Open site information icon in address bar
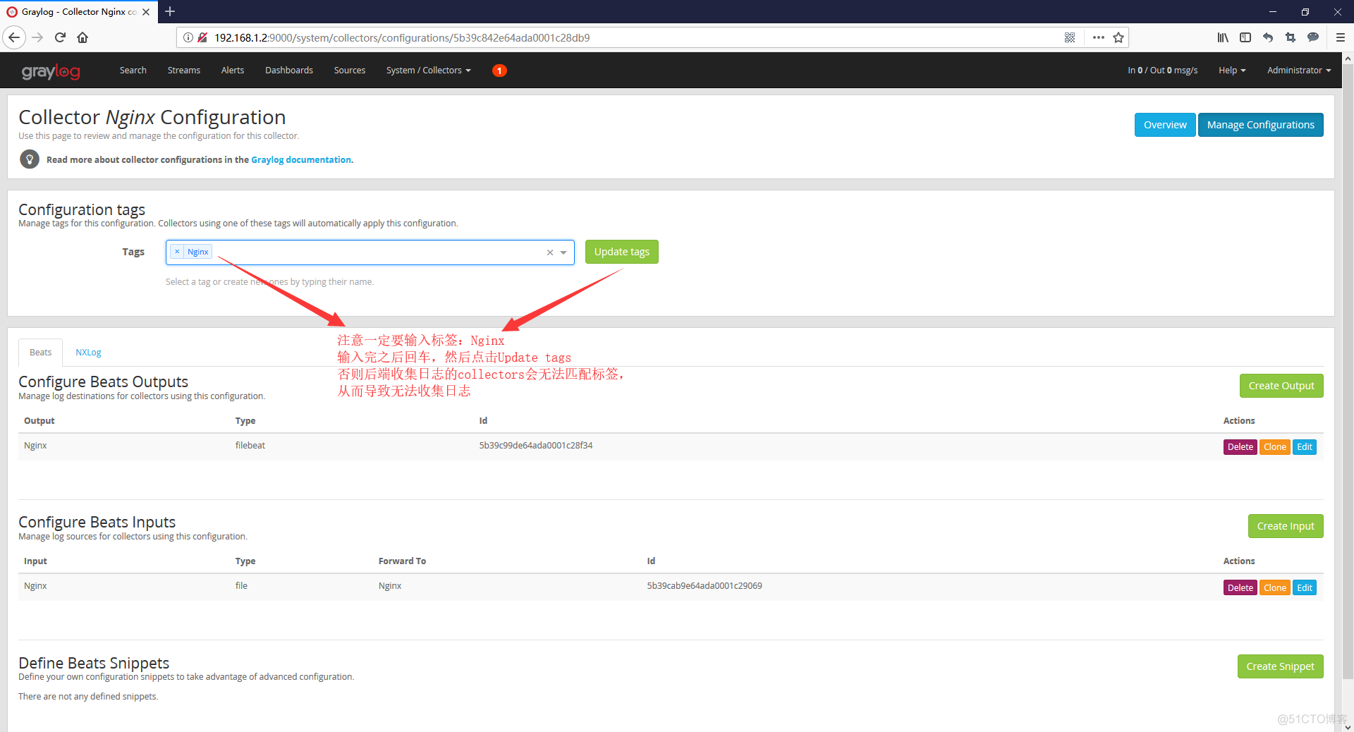Image resolution: width=1354 pixels, height=732 pixels. coord(188,37)
